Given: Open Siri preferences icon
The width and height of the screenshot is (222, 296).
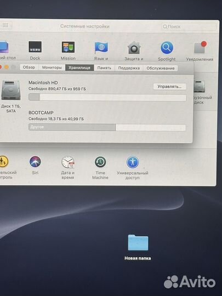Looking at the screenshot, I should pos(35,162).
